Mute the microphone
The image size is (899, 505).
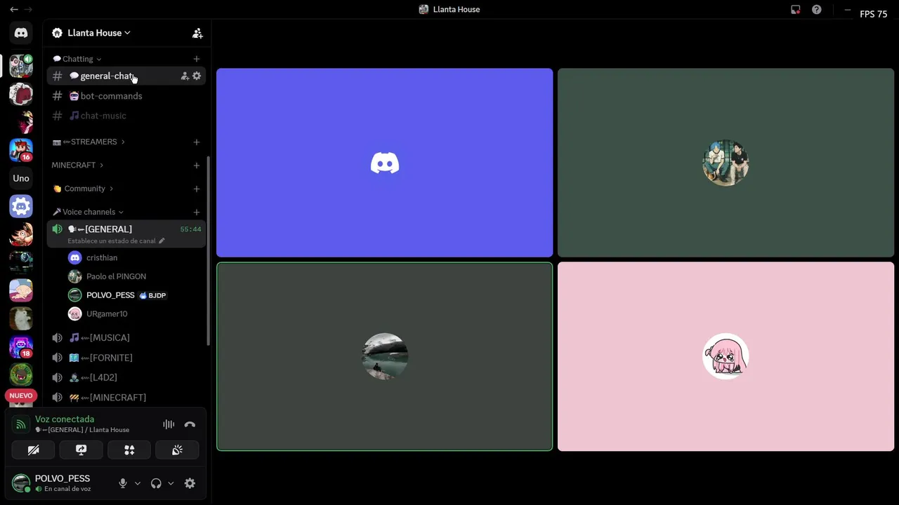coord(123,483)
